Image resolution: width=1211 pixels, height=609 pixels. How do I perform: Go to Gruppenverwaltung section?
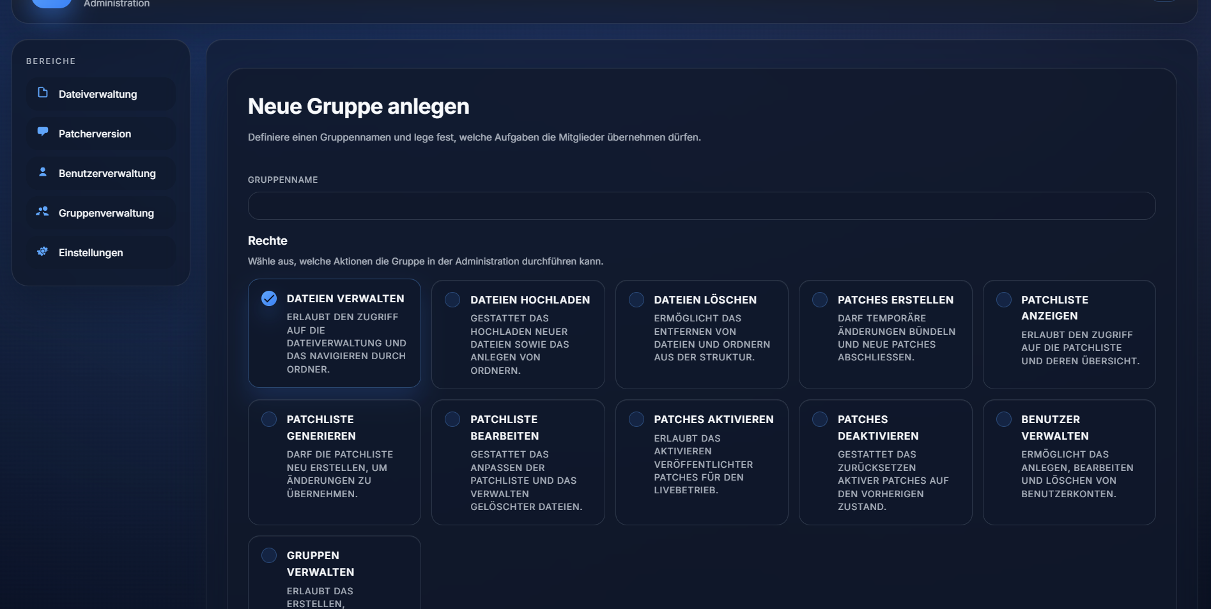[x=101, y=213]
